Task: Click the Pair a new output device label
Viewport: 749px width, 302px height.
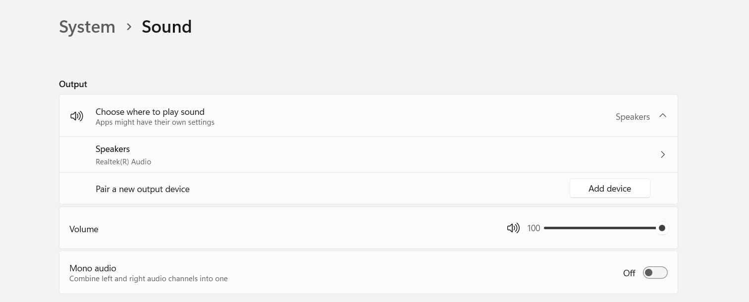Action: pos(143,189)
